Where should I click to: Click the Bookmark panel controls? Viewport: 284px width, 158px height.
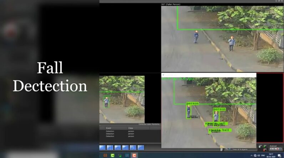coord(276,148)
